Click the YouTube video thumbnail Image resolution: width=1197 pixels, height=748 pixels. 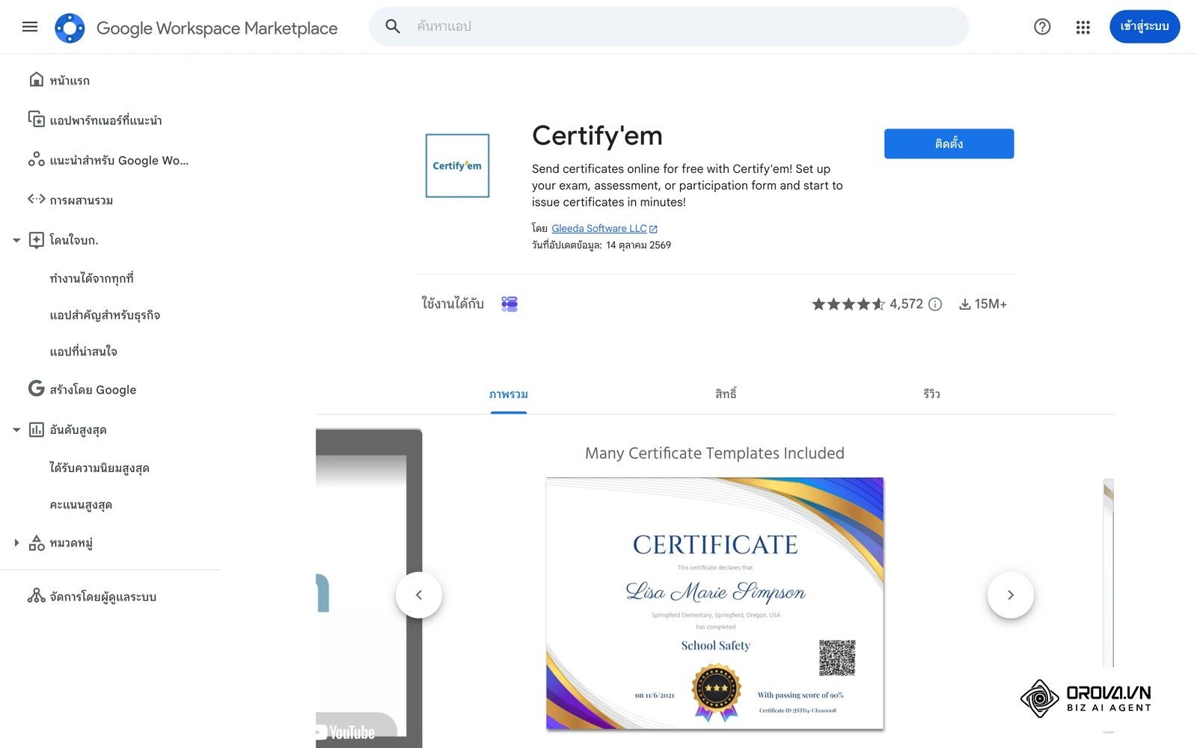click(x=369, y=588)
